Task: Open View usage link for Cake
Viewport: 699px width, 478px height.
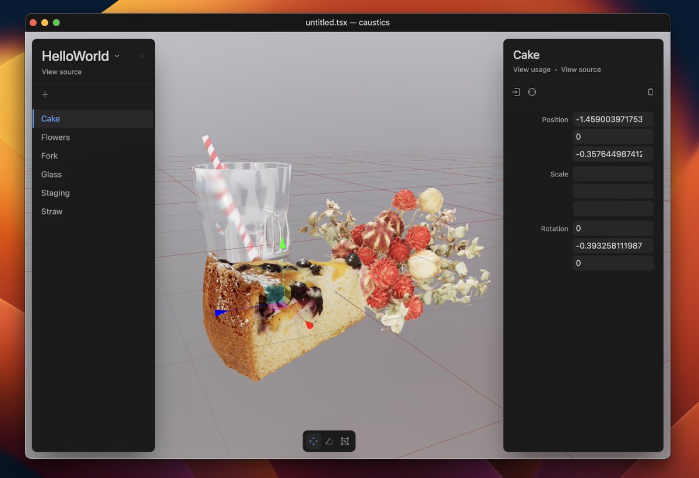Action: 532,69
